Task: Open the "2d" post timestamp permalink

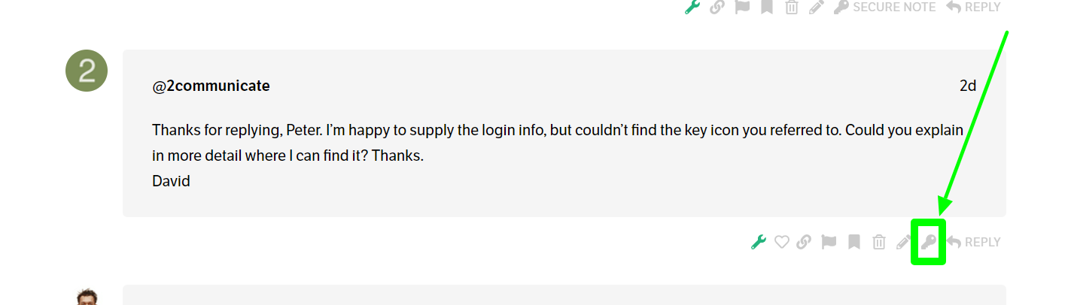Action: [x=968, y=86]
